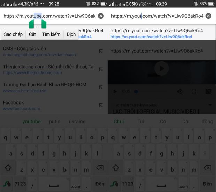Tap the insert arrow beside CMS - Cộng tác viên

click(x=101, y=51)
